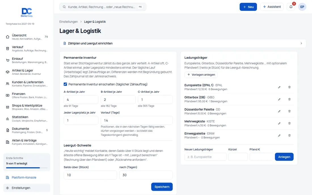Remove the Düsseldorfer Palette entry

289,111
